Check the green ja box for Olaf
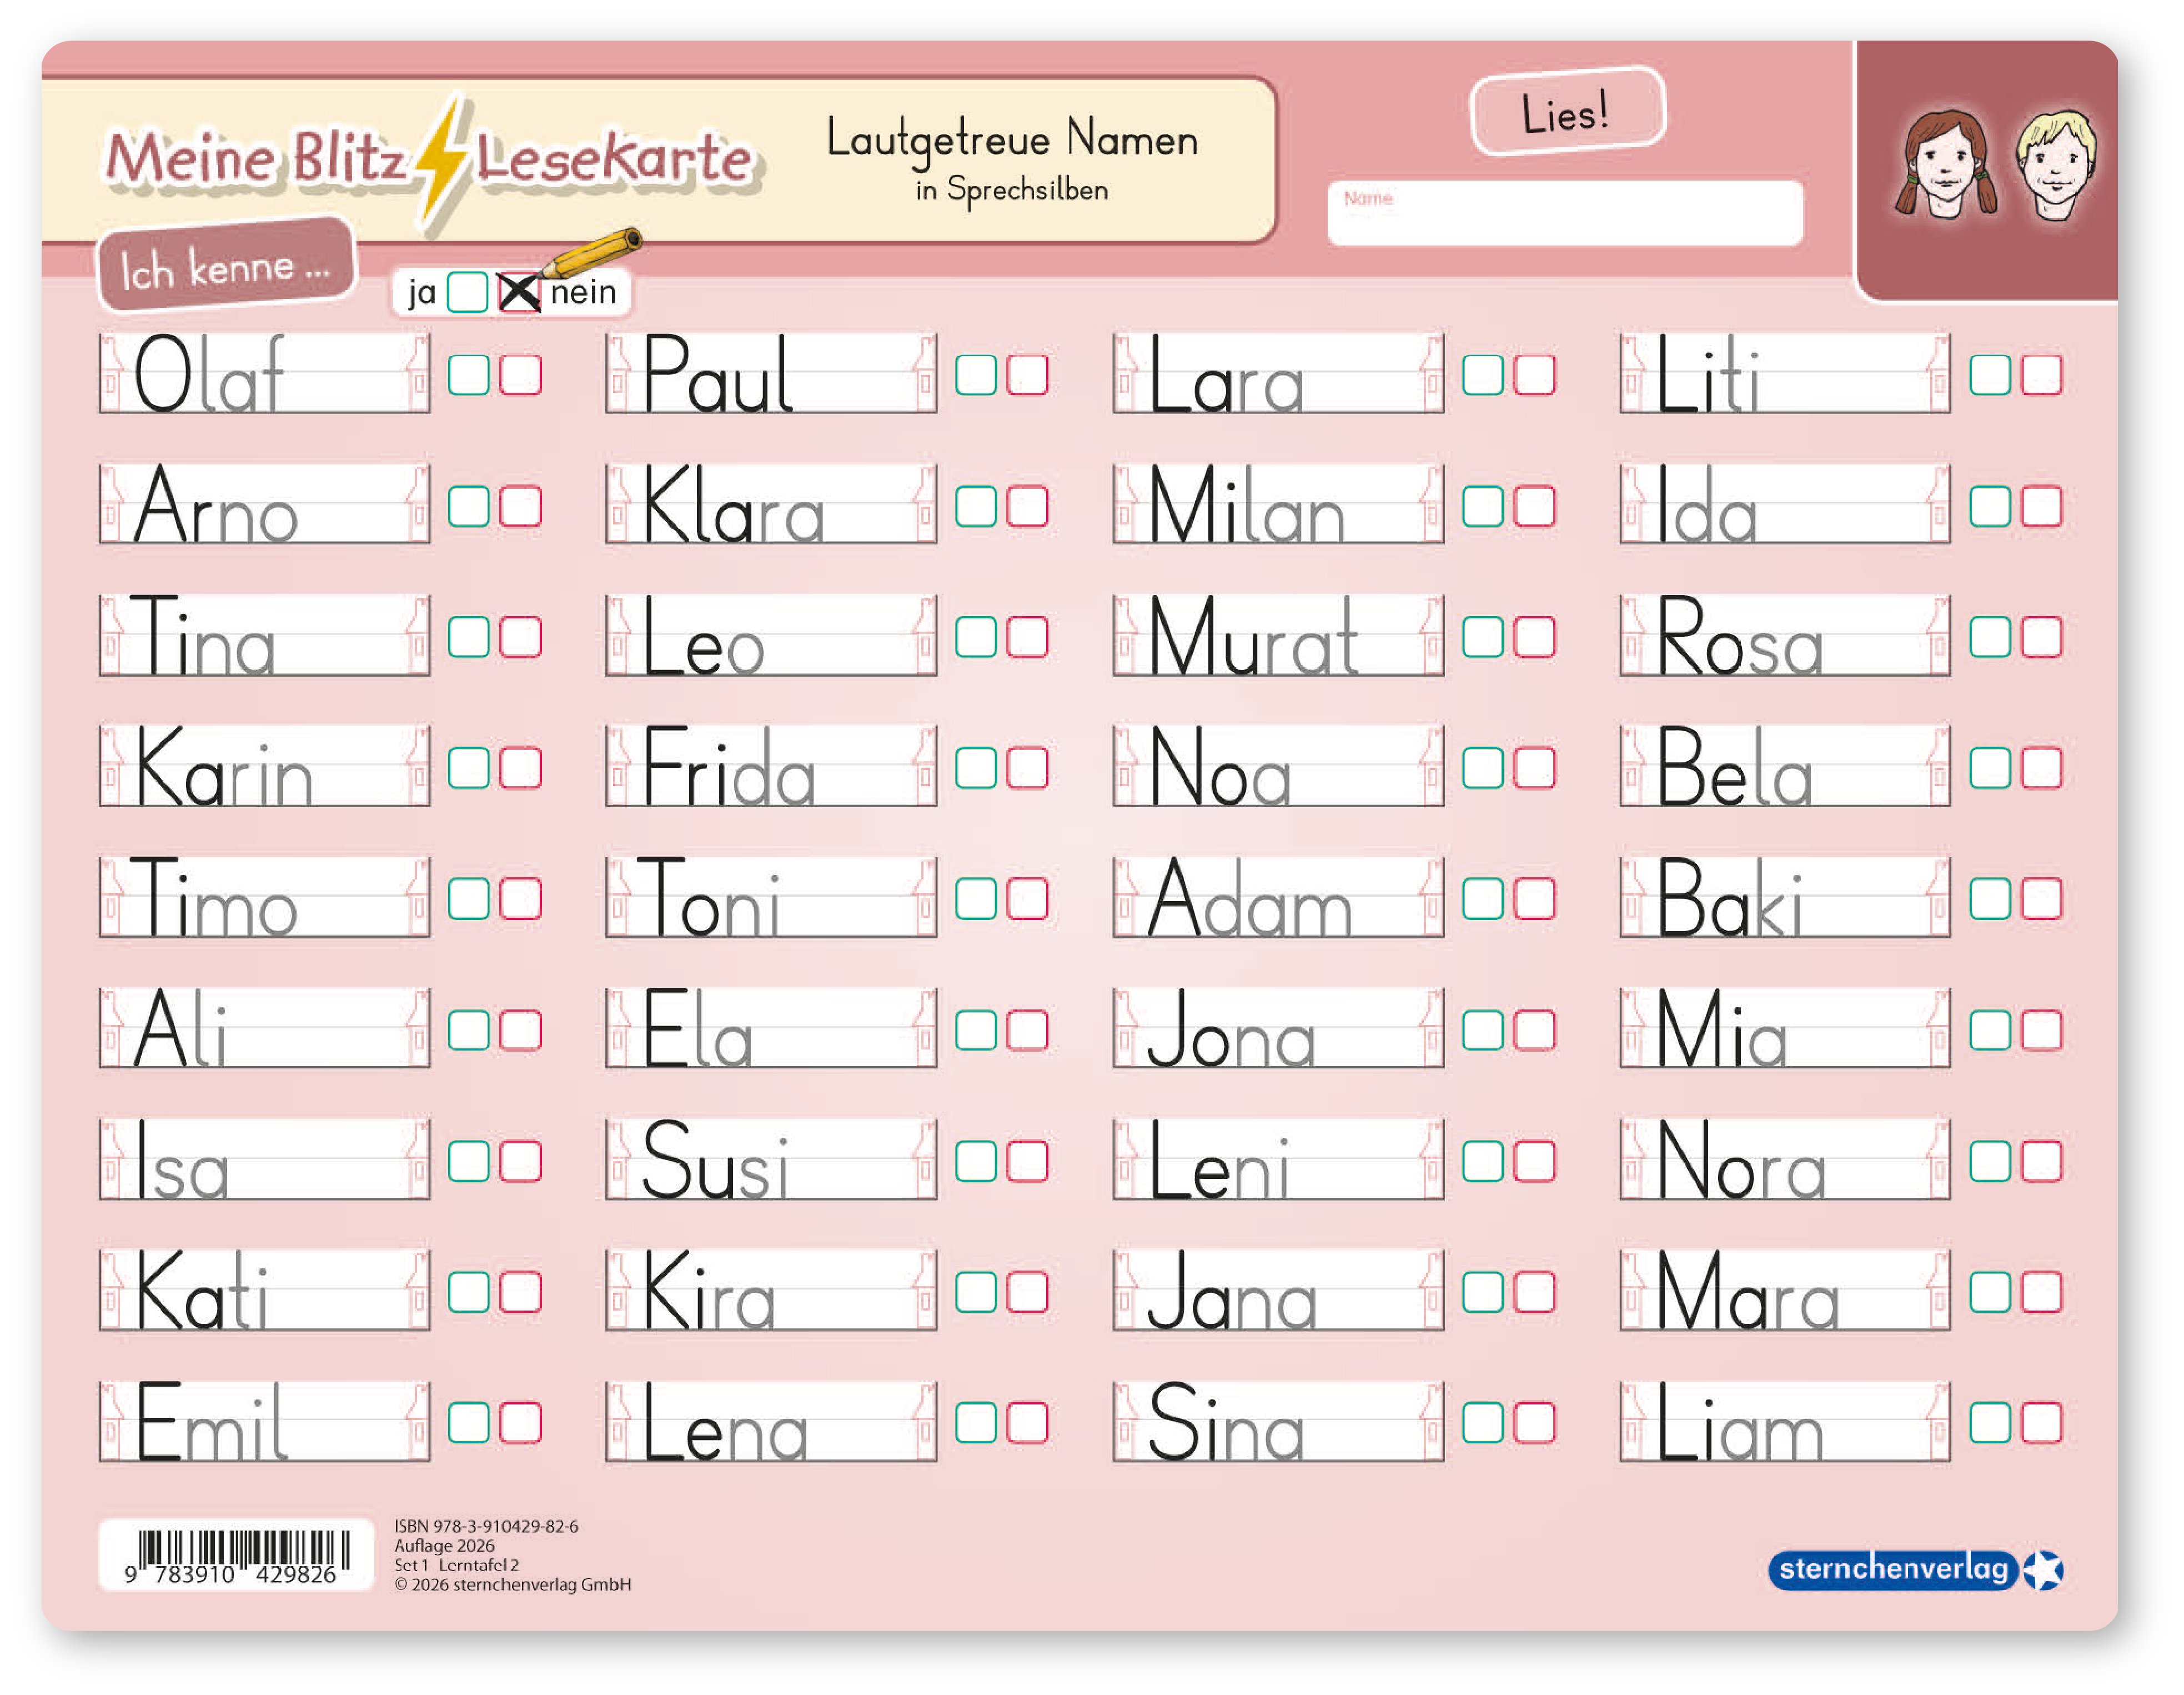2184x1695 pixels. (x=469, y=375)
